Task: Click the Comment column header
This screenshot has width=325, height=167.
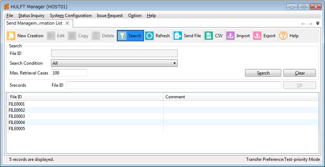Action: [241, 97]
